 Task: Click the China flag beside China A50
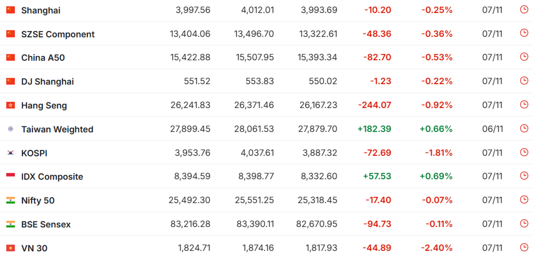10,57
